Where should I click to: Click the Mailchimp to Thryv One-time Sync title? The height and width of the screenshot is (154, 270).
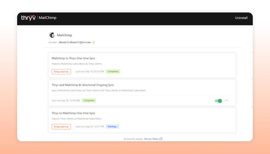point(73,58)
